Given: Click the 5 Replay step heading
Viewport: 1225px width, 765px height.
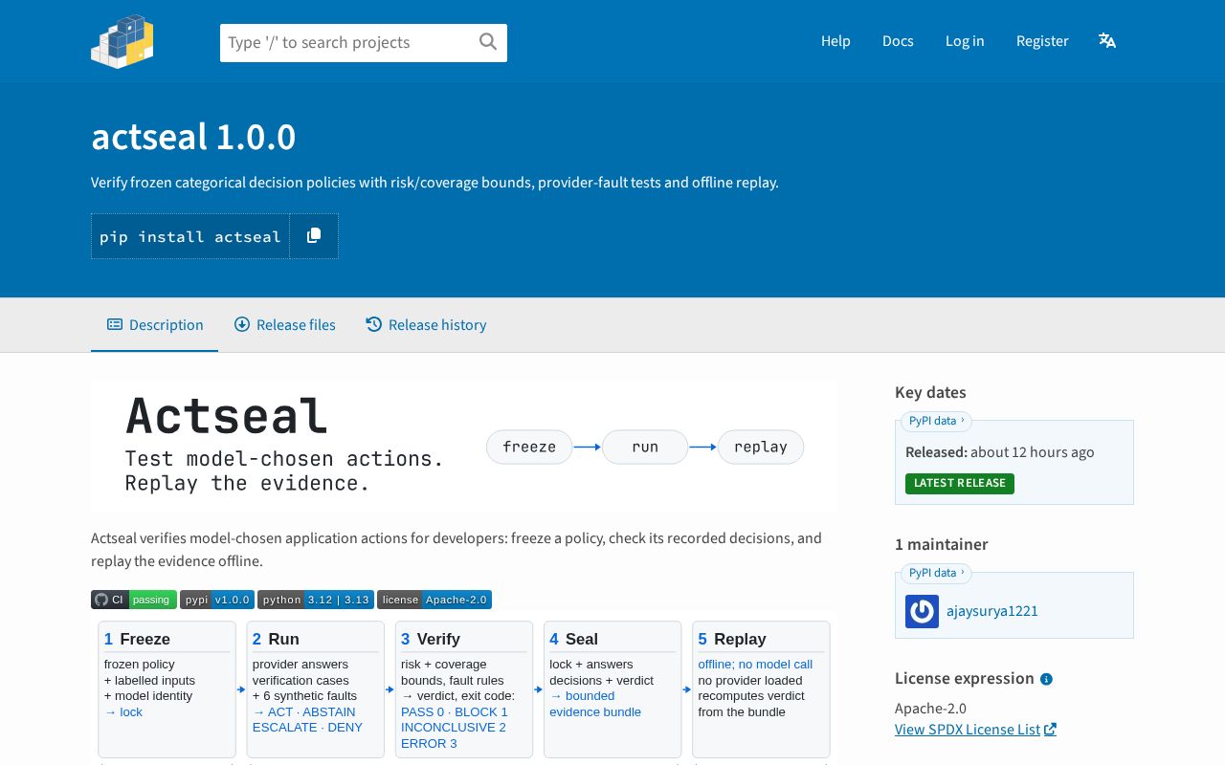Looking at the screenshot, I should coord(732,639).
